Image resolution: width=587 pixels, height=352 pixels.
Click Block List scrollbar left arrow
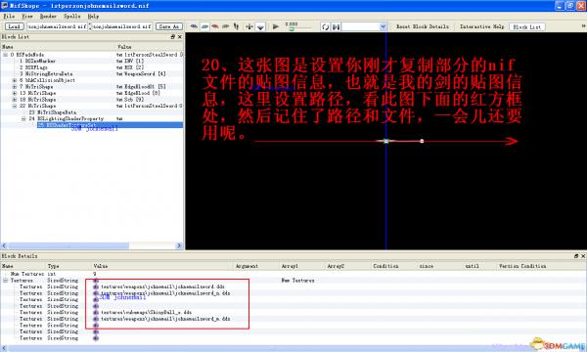point(4,245)
